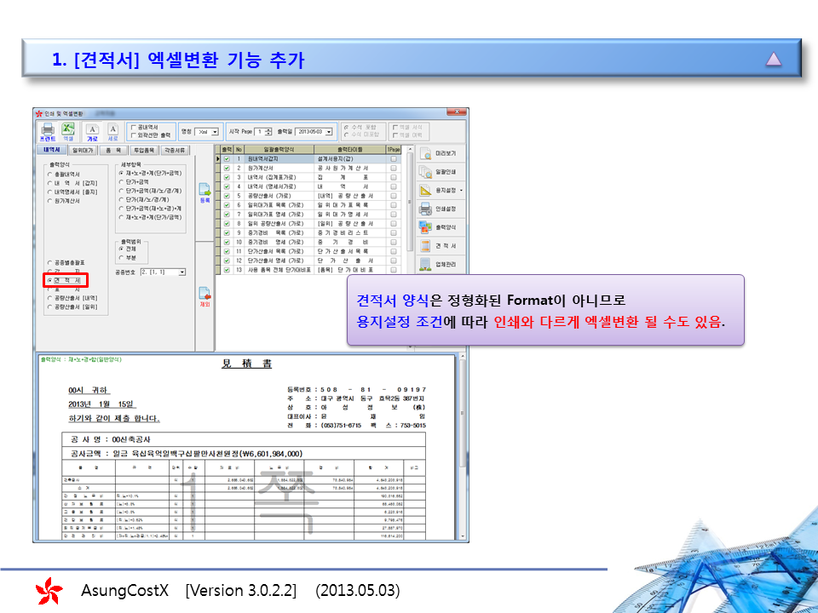Viewport: 818px width, 613px height.
Task: Click the 제외 exclude icon
Action: pyautogui.click(x=204, y=295)
